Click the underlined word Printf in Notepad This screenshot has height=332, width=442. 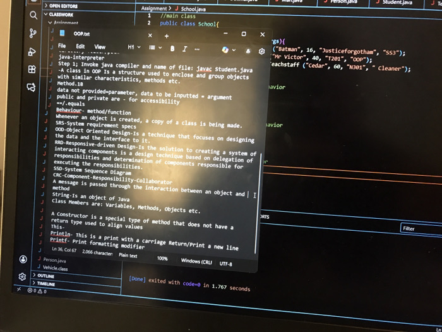(x=59, y=240)
